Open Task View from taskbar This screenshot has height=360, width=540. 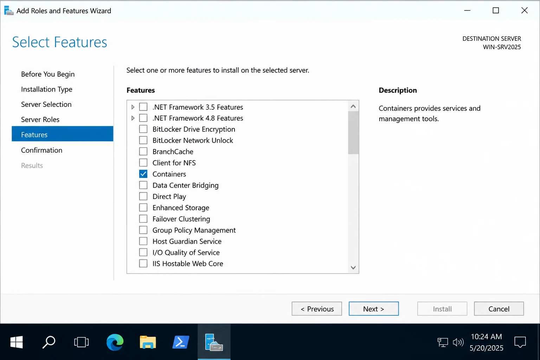[x=81, y=342]
